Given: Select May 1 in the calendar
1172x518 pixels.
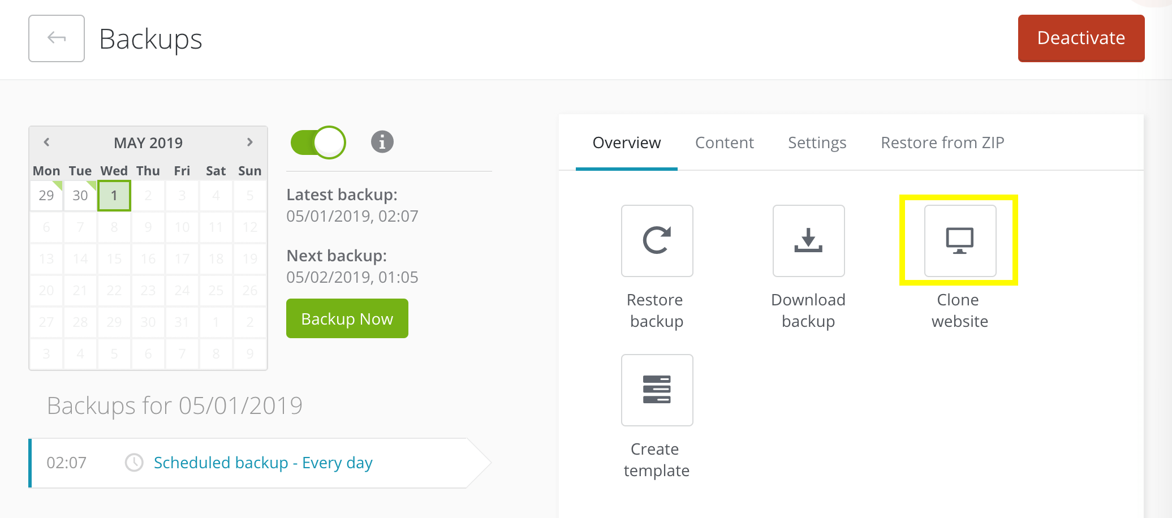Looking at the screenshot, I should pos(114,196).
